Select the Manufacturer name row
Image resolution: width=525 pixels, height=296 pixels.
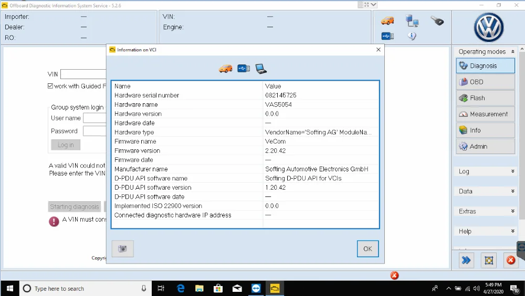click(245, 169)
